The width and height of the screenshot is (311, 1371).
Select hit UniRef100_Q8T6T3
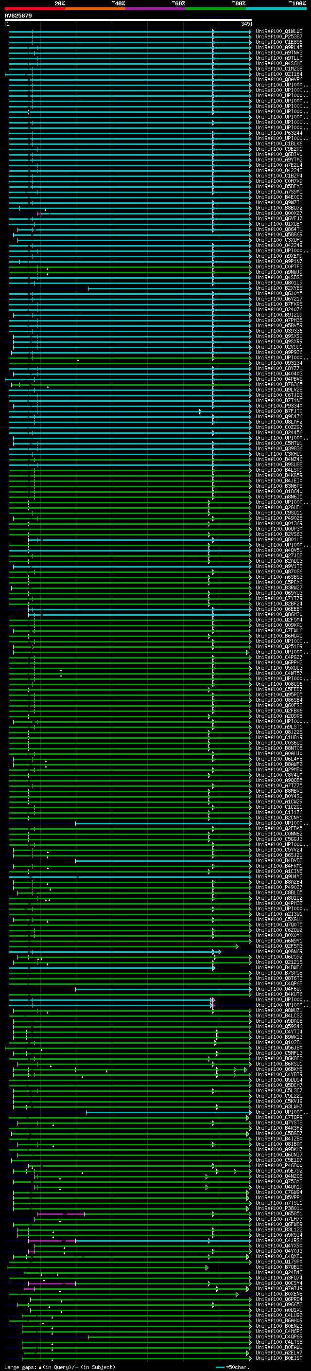click(279, 978)
